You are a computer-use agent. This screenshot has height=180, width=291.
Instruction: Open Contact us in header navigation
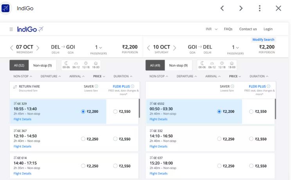pos(248,29)
